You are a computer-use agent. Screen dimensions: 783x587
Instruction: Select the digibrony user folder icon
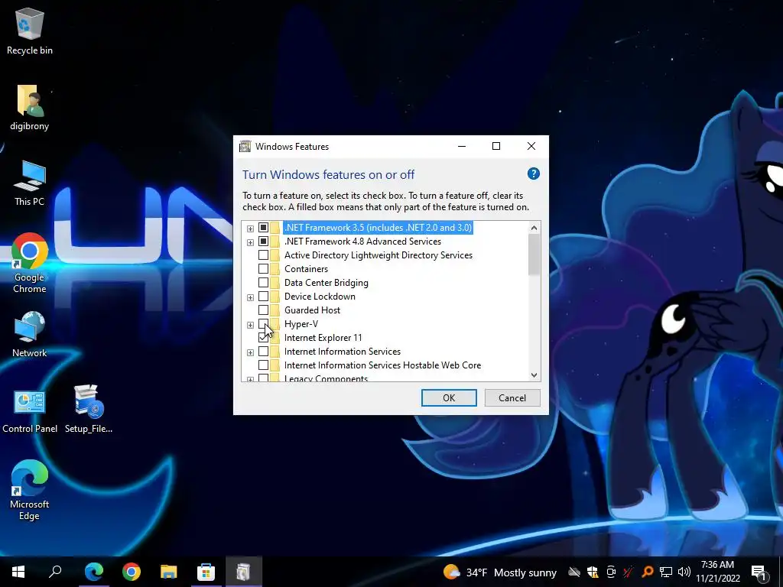point(30,107)
